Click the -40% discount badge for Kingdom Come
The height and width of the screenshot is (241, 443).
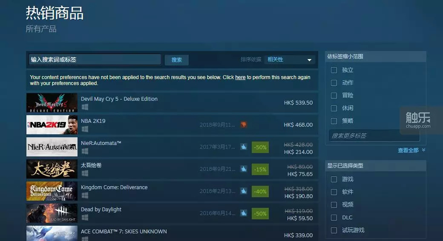tap(260, 191)
